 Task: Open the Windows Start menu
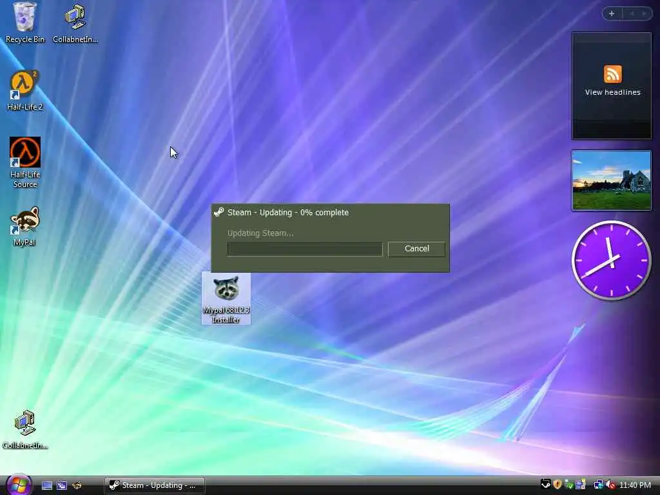(19, 484)
